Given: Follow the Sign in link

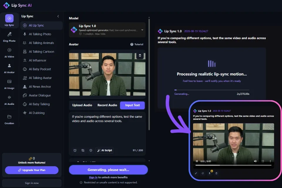Looking at the screenshot, I should point(93,177).
